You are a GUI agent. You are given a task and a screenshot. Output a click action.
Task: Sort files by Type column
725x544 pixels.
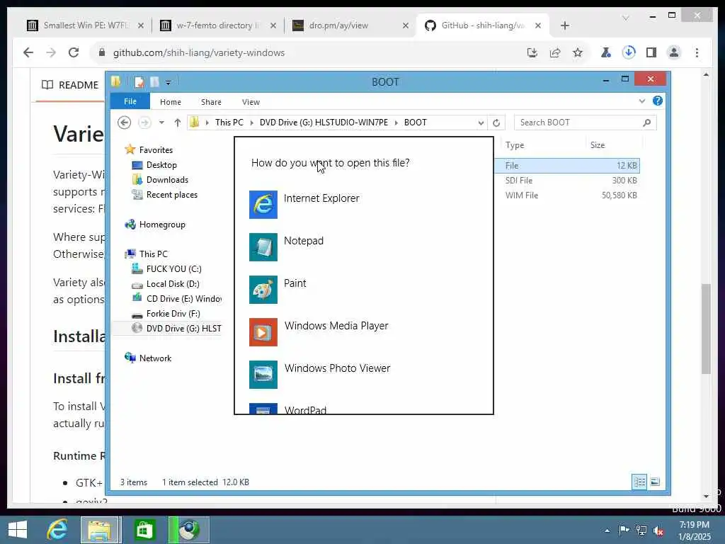515,144
